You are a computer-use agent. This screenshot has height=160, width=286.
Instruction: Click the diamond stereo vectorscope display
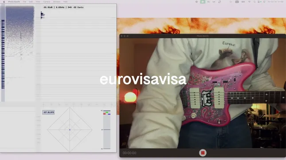(x=70, y=130)
